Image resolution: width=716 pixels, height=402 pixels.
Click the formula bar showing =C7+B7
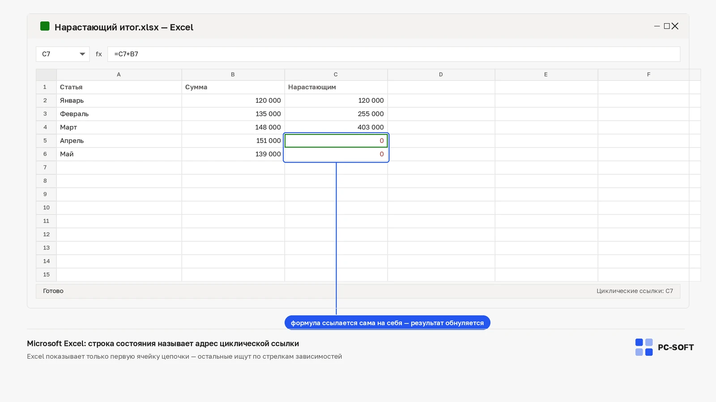(x=394, y=54)
